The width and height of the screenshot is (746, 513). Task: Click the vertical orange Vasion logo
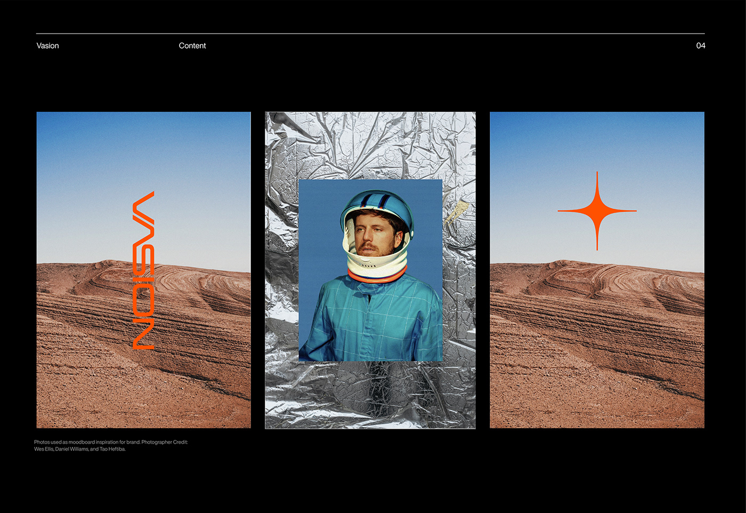143,270
